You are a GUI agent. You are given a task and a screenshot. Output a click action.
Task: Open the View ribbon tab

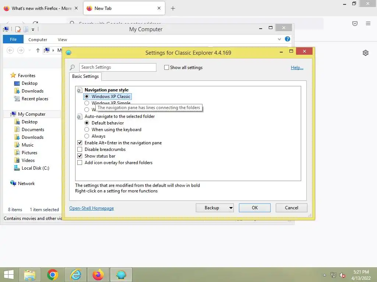(62, 40)
